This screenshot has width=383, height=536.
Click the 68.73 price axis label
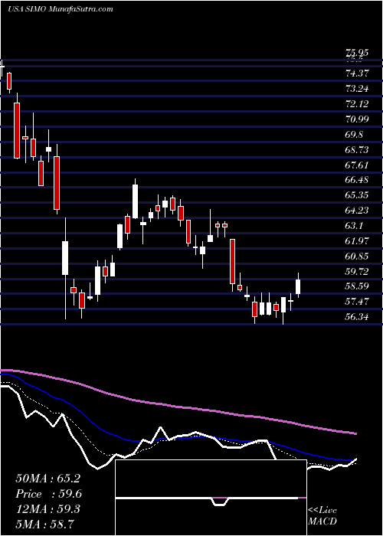(357, 150)
